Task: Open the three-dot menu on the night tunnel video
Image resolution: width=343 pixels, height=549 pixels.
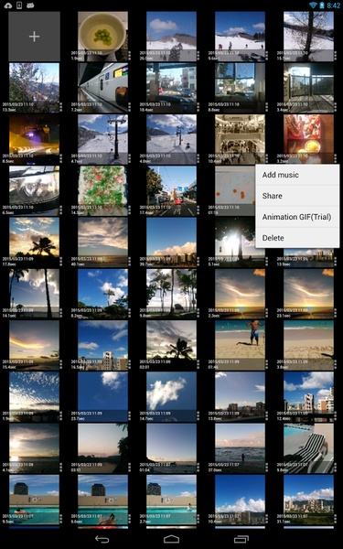Action: (60, 158)
